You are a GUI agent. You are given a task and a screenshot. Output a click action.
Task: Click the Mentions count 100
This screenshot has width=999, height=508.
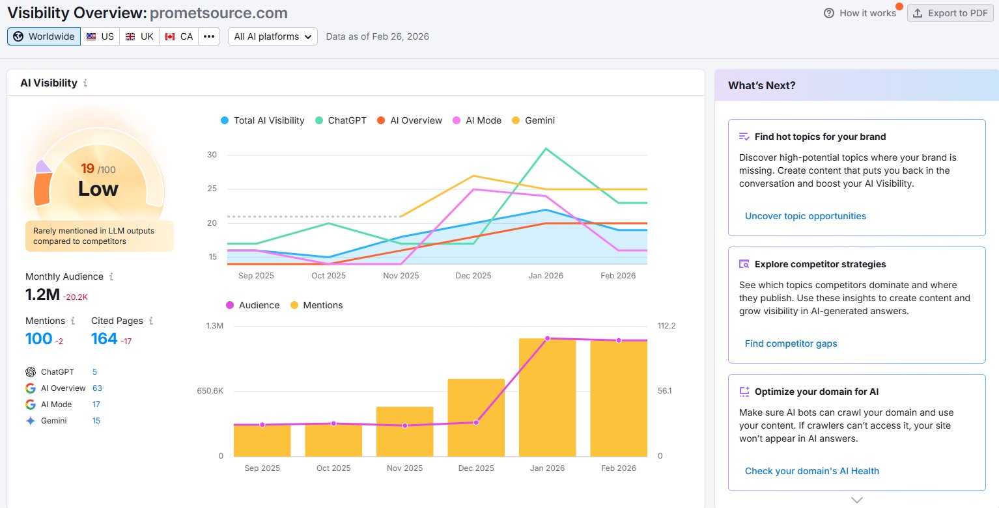coord(38,339)
